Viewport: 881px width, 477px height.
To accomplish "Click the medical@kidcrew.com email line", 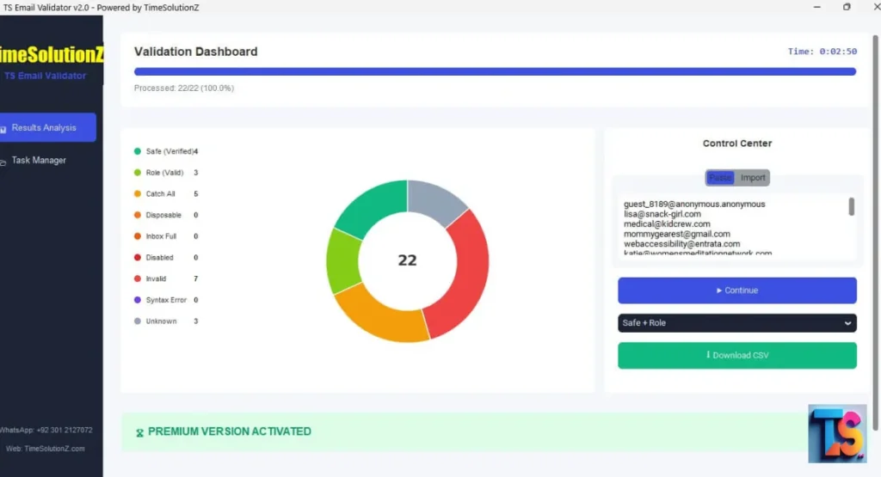I will point(667,224).
